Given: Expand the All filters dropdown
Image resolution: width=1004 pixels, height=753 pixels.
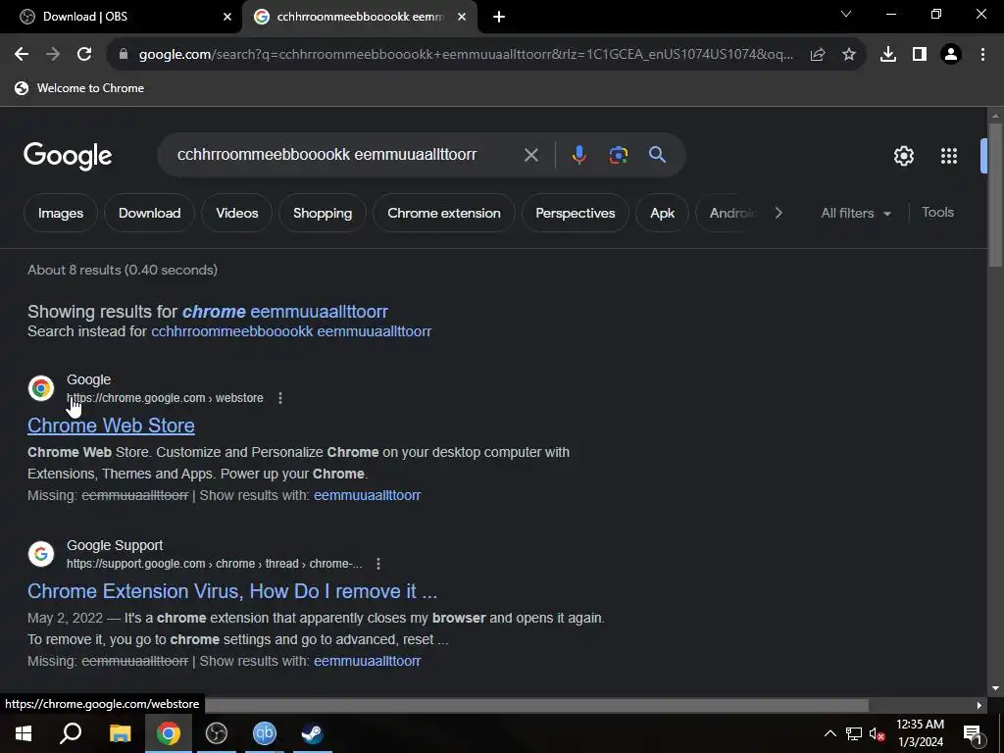Looking at the screenshot, I should [x=856, y=213].
